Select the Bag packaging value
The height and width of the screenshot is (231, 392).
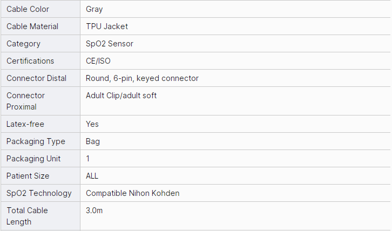click(x=93, y=141)
